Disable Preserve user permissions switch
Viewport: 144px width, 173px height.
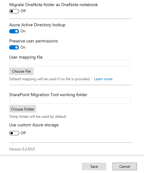pos(14,47)
